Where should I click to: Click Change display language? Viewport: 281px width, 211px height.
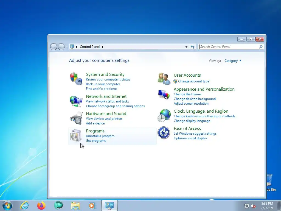point(192,121)
